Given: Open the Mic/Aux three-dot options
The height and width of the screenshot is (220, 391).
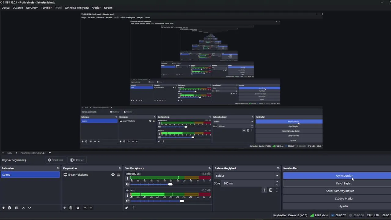Looking at the screenshot, I should [128, 195].
